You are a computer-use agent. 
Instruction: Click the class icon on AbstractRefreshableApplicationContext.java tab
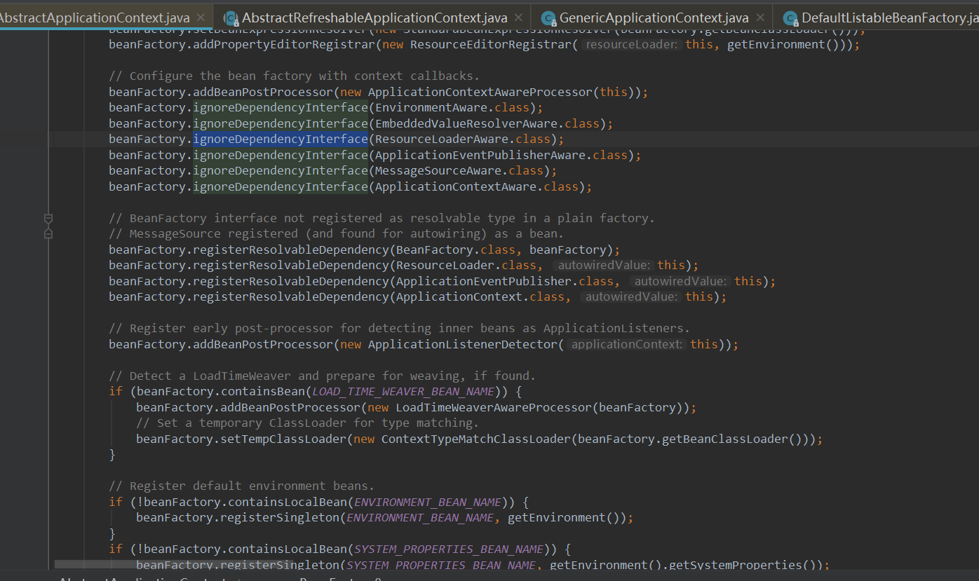pos(230,18)
